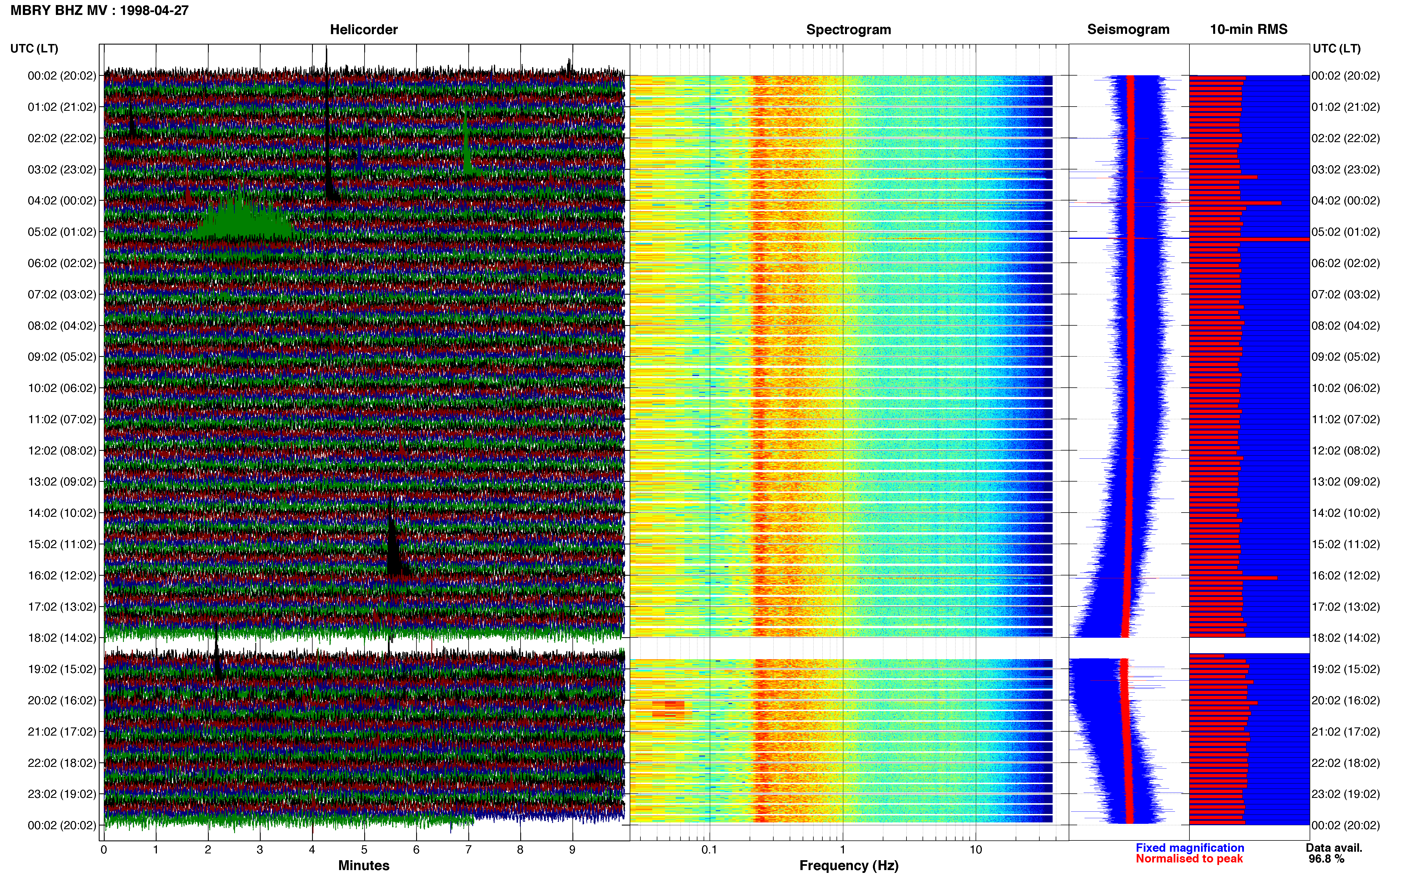Click 'UTC (LT)' label beside the 10-min RMS panel
Viewport: 1416px width, 885px height.
point(1336,48)
